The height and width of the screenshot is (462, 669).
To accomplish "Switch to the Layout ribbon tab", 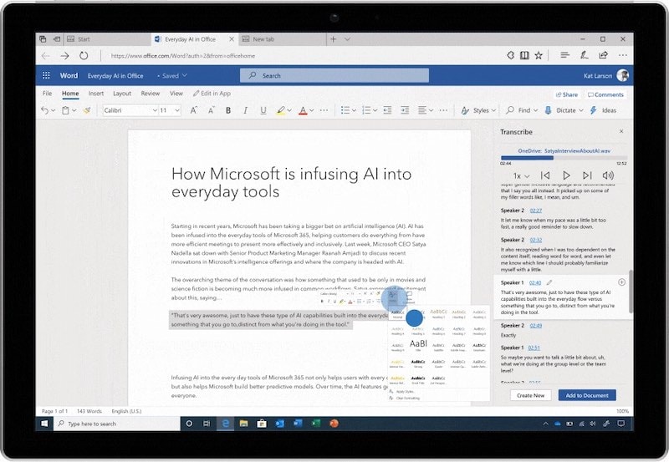I will pos(122,94).
